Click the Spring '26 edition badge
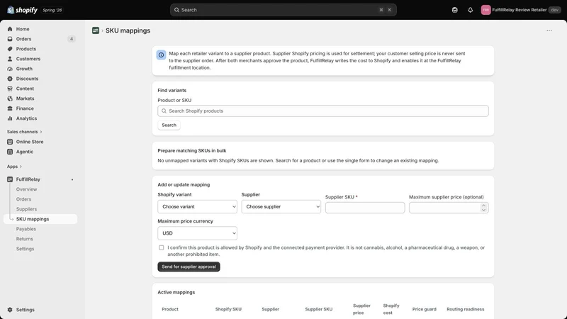Screen dimensions: 567x319 [x=52, y=10]
